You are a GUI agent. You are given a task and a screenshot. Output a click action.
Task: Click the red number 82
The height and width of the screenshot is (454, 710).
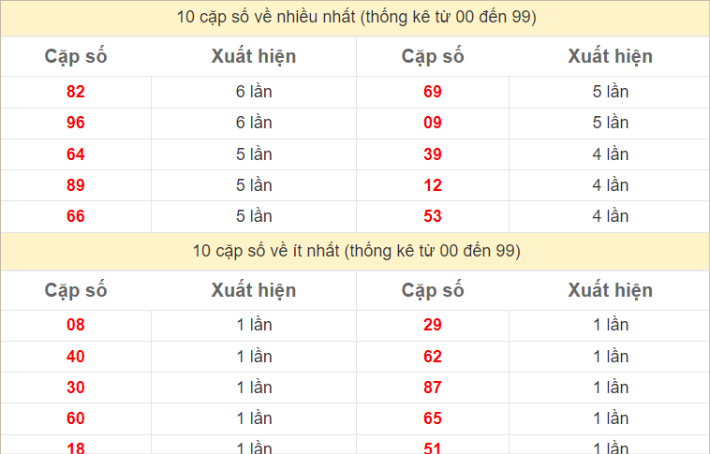76,92
